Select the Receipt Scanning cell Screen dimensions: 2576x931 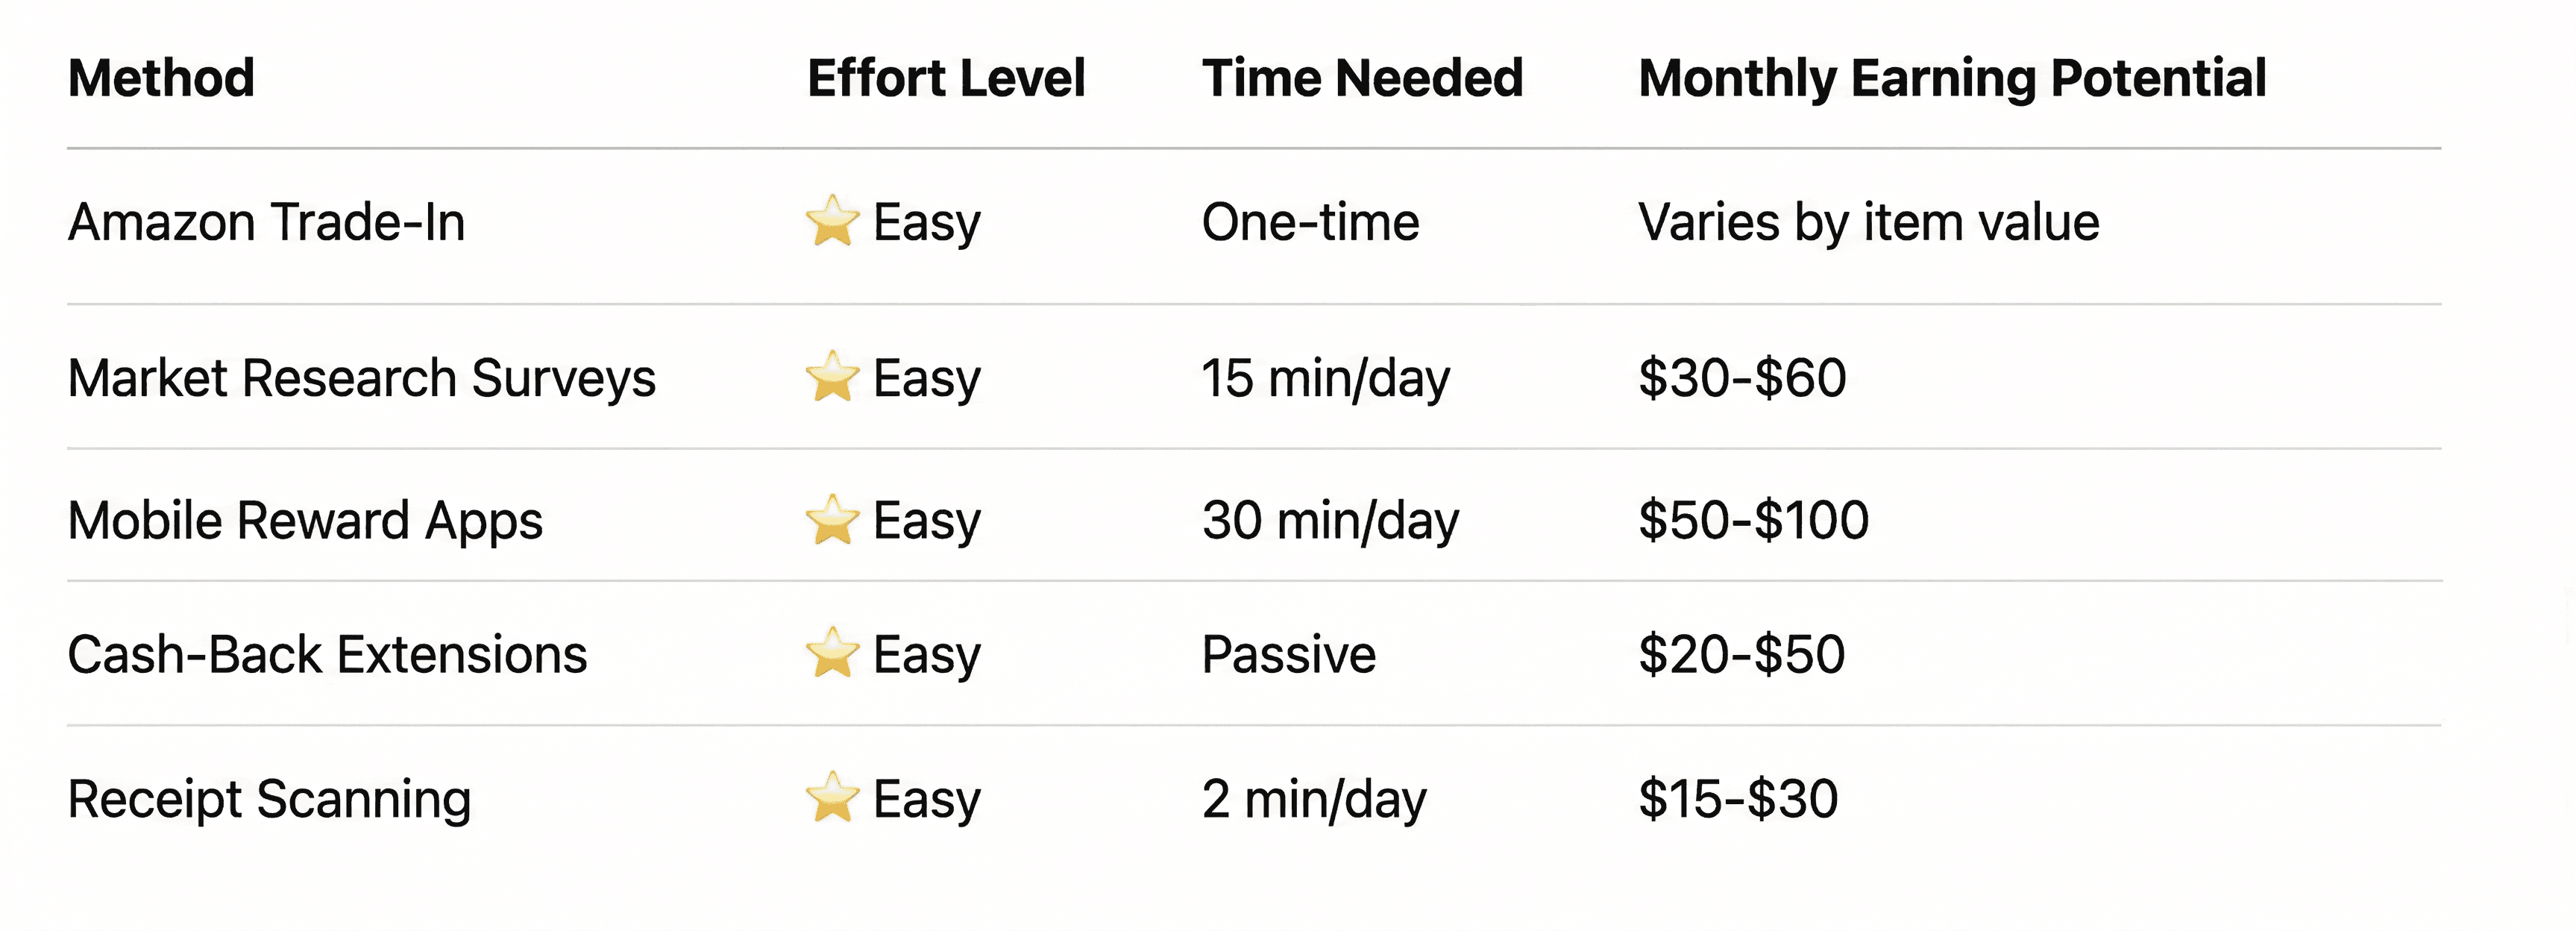(x=269, y=799)
